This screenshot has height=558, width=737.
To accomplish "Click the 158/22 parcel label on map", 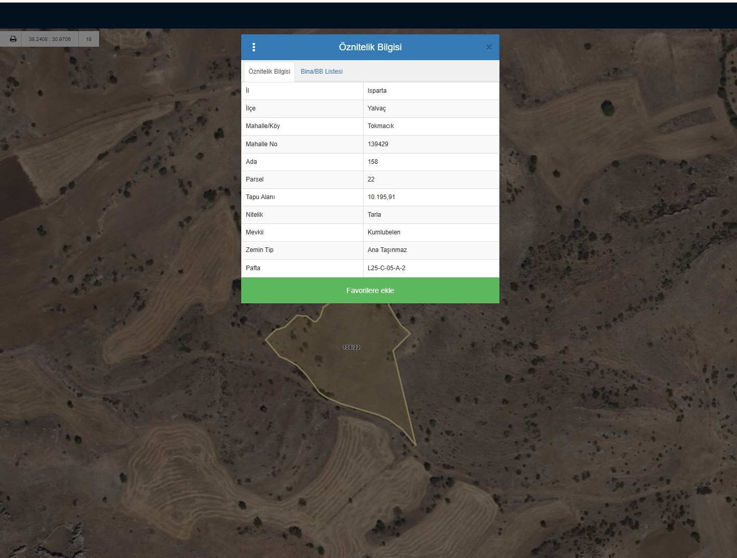I will pos(351,347).
